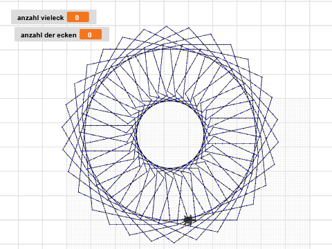
Task: Click the empty white circle at pattern center
Action: 170,135
